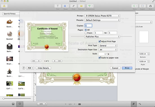This screenshot has width=155, height=107.
Task: Open the Store toolbar icon
Action: [x=4, y=6]
